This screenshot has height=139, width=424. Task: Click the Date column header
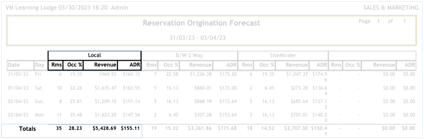(x=14, y=65)
